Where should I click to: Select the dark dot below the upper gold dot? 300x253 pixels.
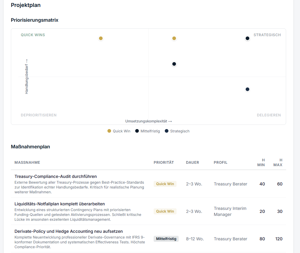tap(174, 64)
